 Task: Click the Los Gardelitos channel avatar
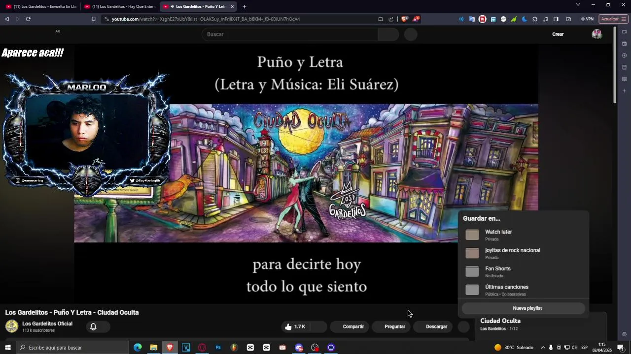pyautogui.click(x=12, y=326)
